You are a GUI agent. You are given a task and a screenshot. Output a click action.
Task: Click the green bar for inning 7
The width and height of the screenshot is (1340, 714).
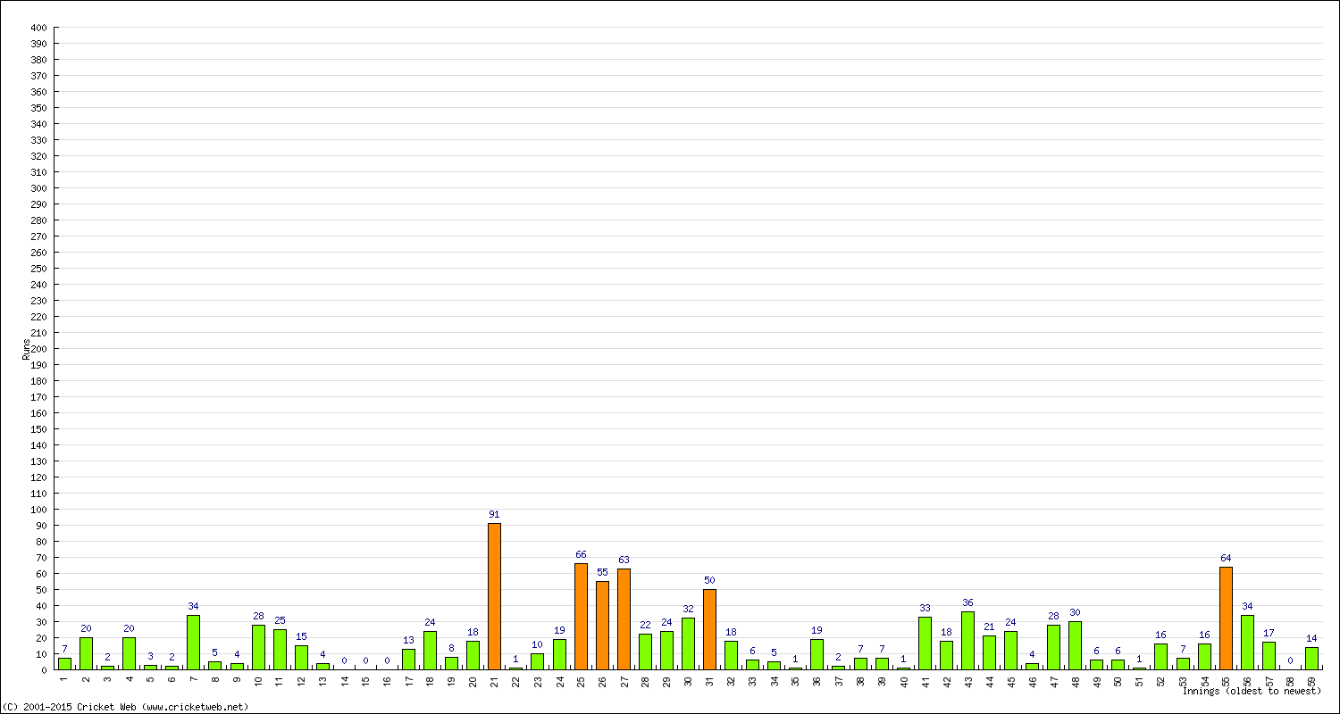click(193, 642)
